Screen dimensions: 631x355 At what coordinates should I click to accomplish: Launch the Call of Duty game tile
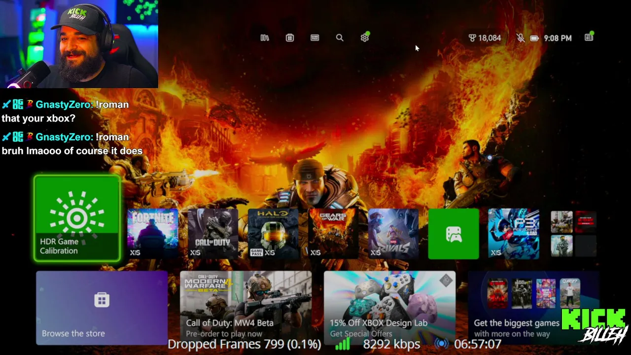click(213, 234)
